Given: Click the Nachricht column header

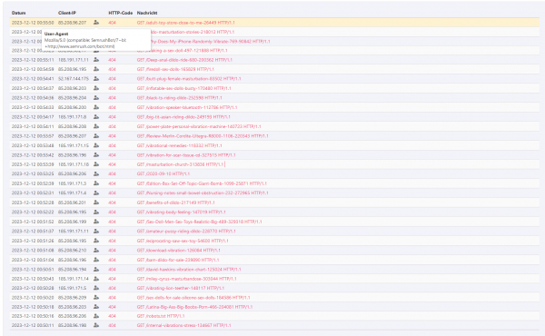Looking at the screenshot, I should 147,13.
